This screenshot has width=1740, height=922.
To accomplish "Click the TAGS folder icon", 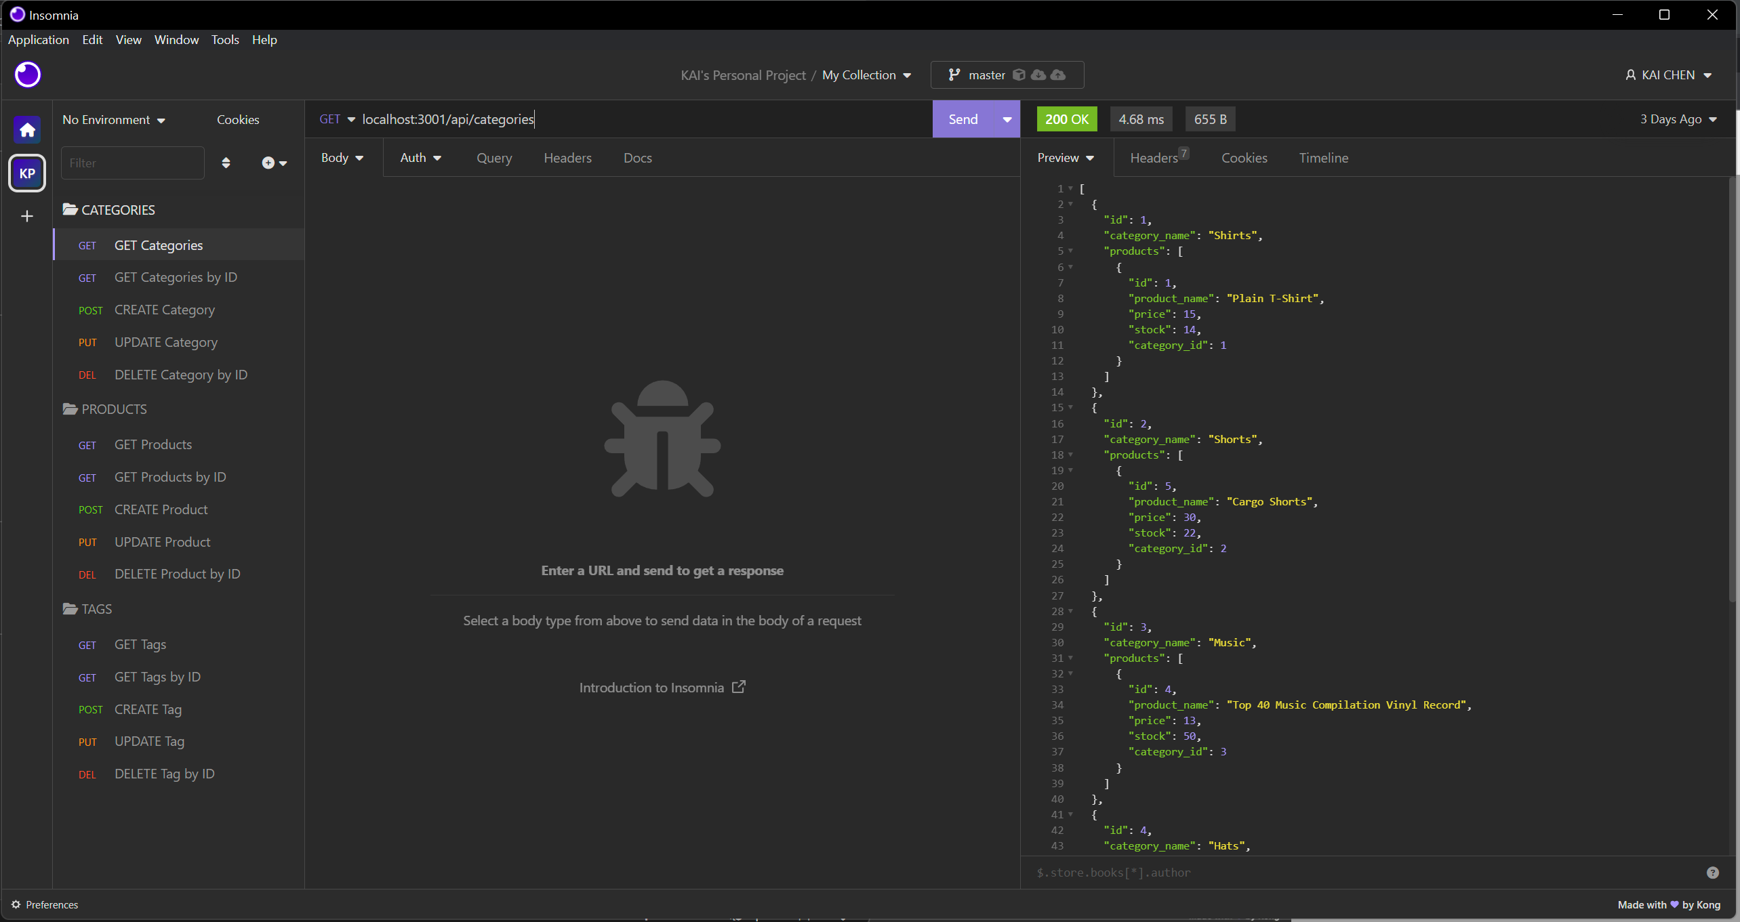I will pyautogui.click(x=70, y=608).
